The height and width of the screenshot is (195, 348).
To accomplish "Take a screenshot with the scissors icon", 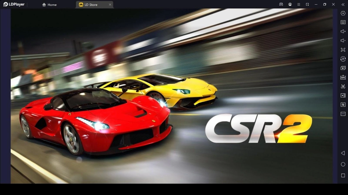I will point(342,86).
